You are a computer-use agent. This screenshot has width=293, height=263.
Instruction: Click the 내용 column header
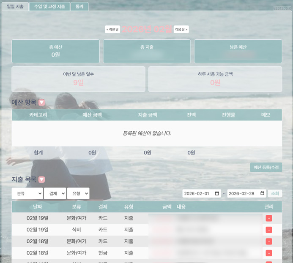(181, 207)
